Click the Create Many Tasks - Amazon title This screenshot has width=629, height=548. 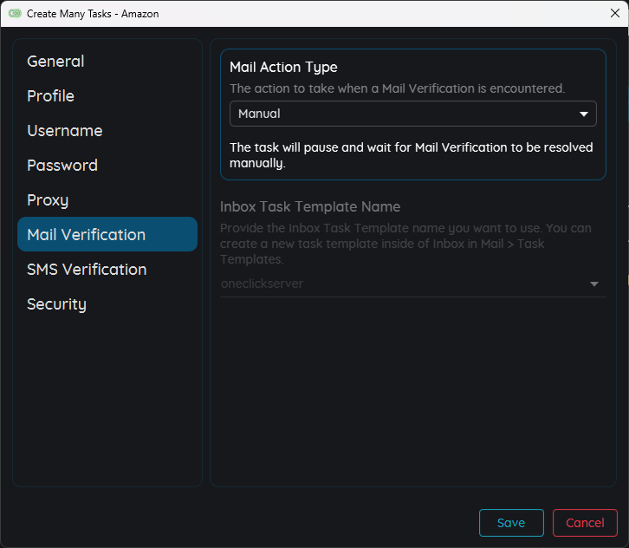click(93, 14)
